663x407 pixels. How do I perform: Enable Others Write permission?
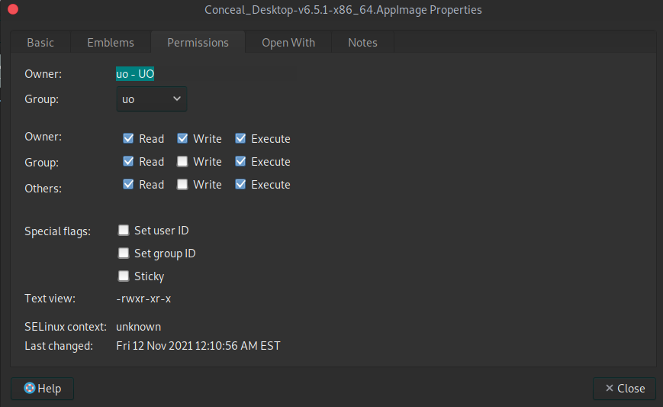coord(183,185)
